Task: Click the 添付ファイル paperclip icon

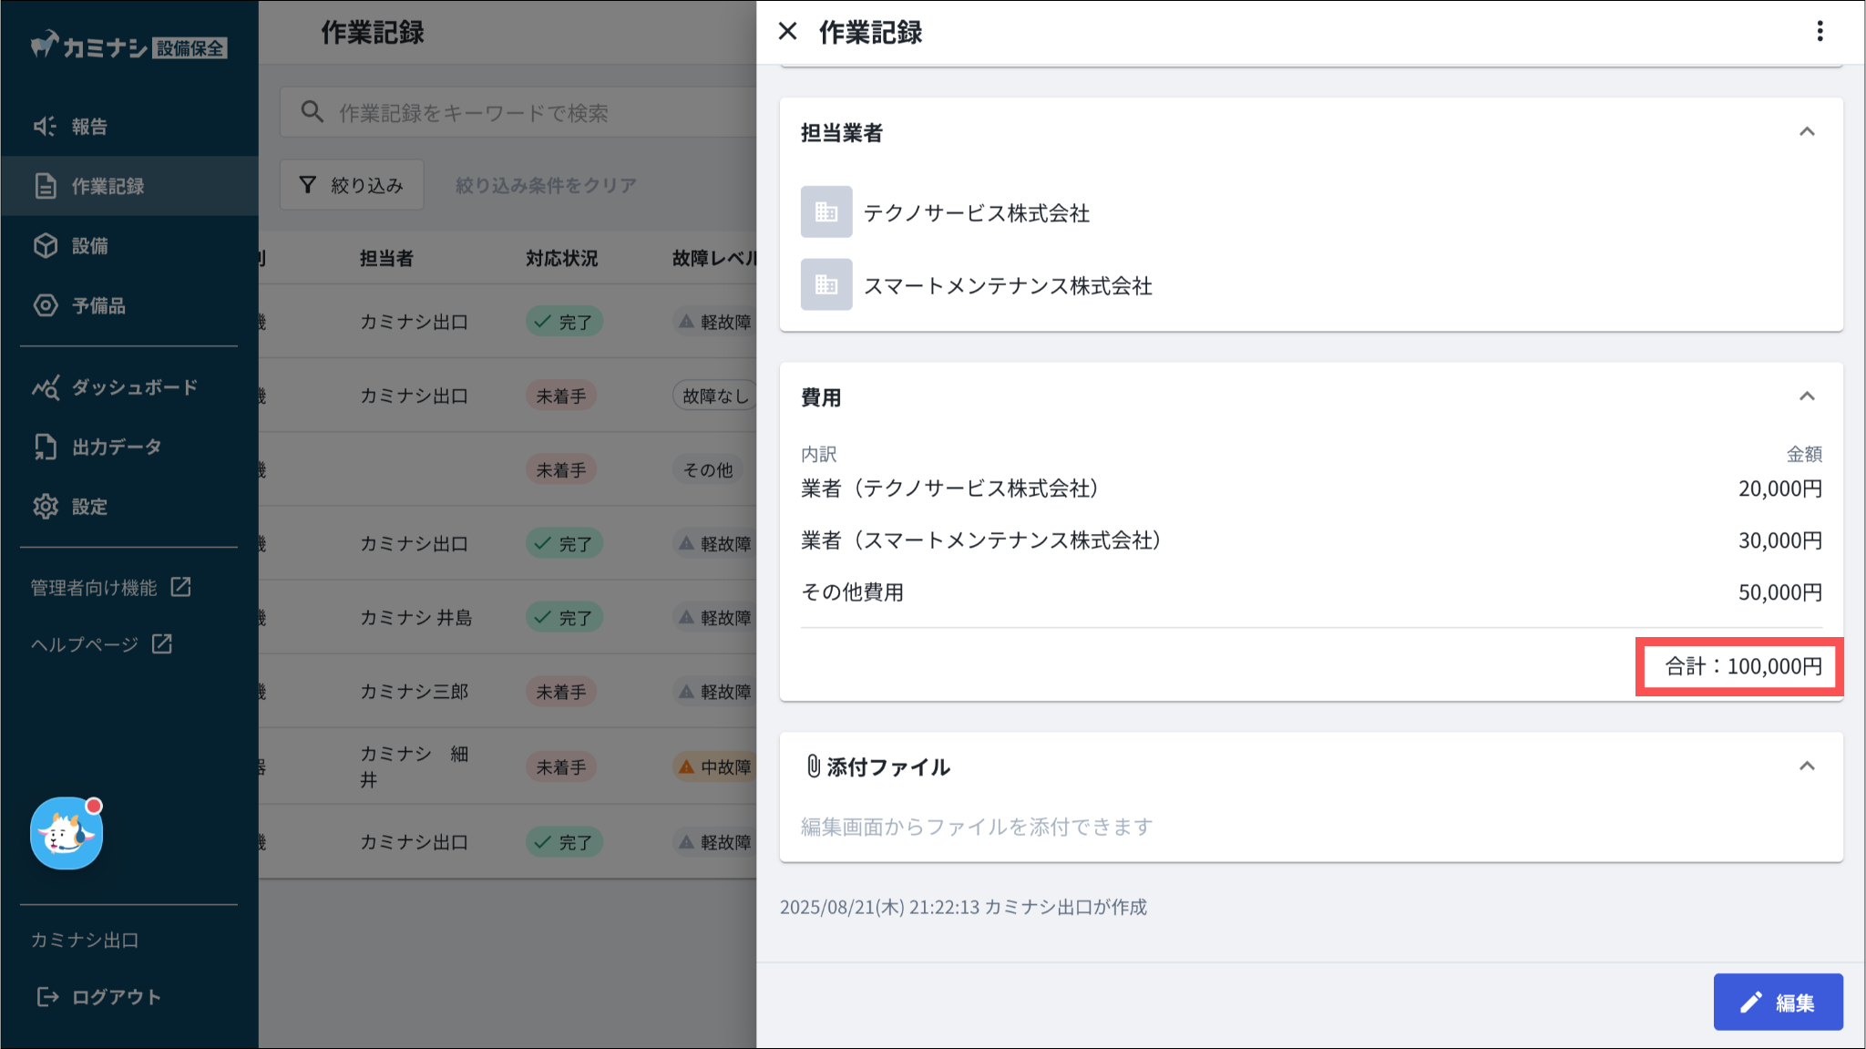Action: (813, 766)
